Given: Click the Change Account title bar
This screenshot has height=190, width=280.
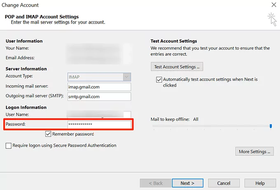Looking at the screenshot, I should click(124, 5).
